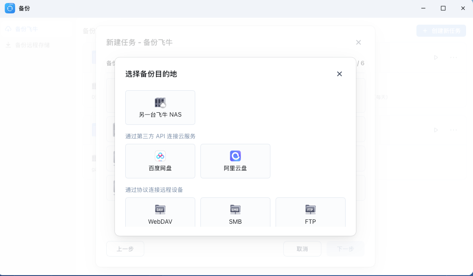Pick SMB protocol destination
473x276 pixels.
pos(235,213)
